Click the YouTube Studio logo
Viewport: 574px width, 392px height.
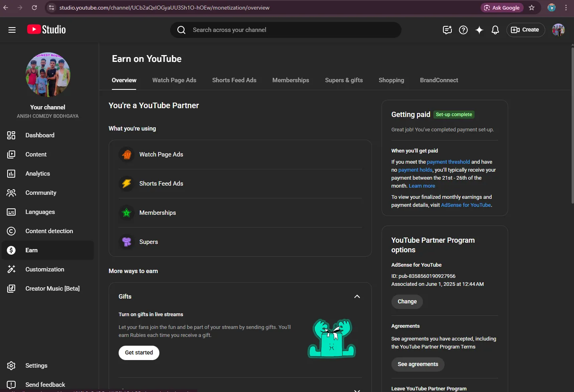(46, 30)
